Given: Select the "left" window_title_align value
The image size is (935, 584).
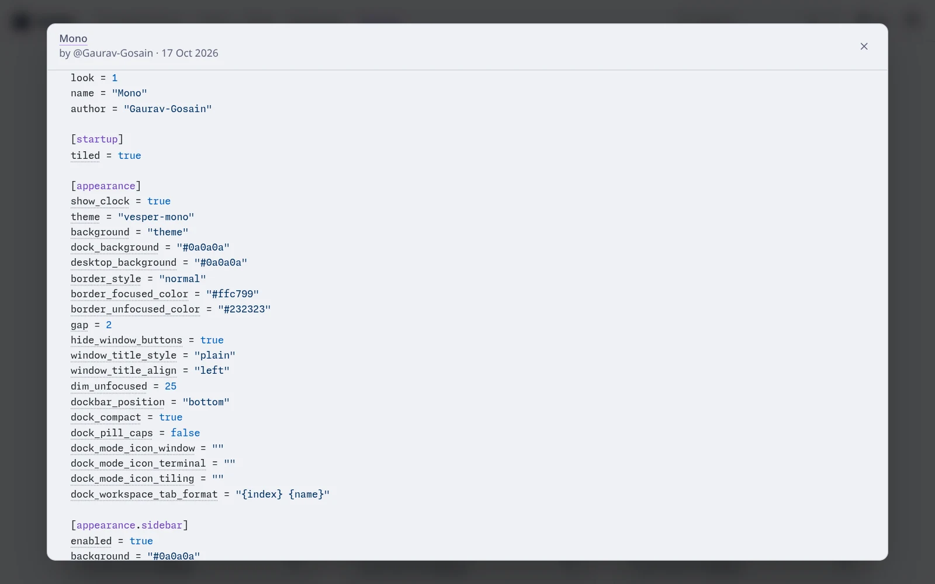Looking at the screenshot, I should [x=212, y=370].
